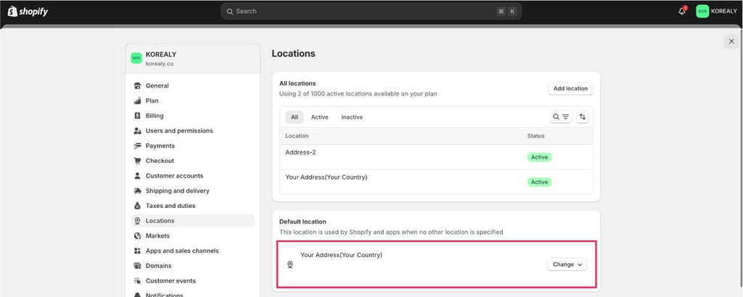This screenshot has width=743, height=297.
Task: Go to Users and permissions settings
Action: pos(178,130)
